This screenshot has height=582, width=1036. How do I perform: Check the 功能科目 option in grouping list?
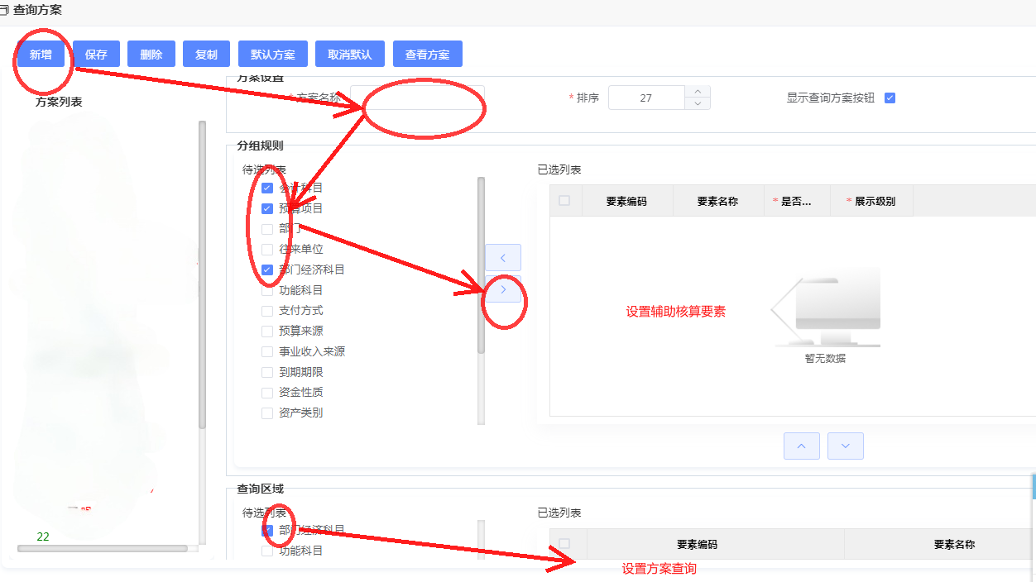click(x=267, y=290)
